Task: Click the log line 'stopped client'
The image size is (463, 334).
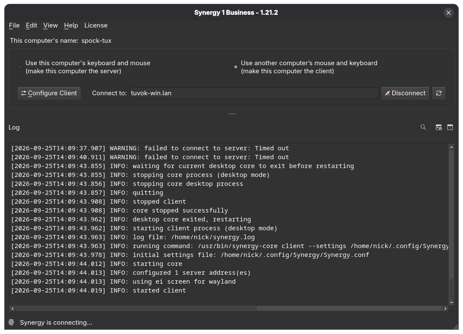Action: [99, 202]
